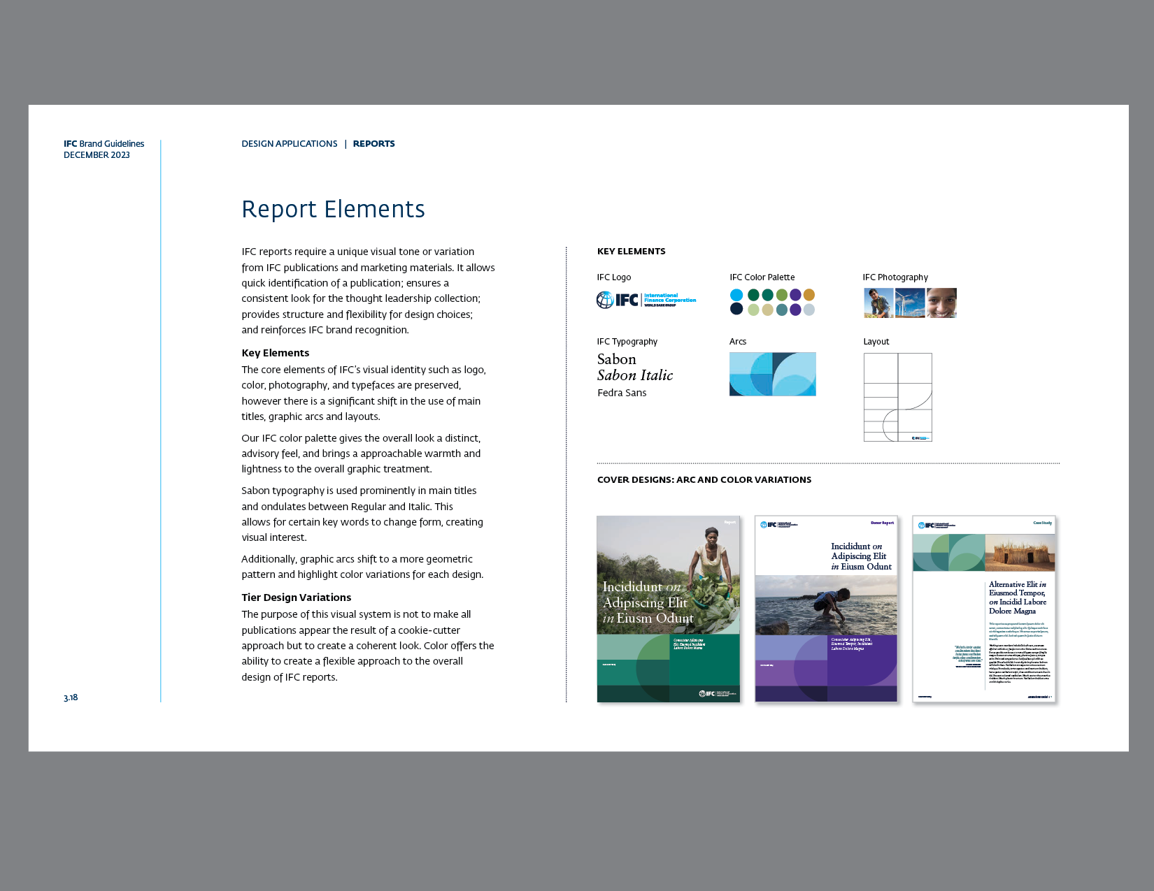This screenshot has width=1154, height=891.
Task: Click the purple cover title 'Incididunt on Adipiscing Elit'
Action: (861, 556)
